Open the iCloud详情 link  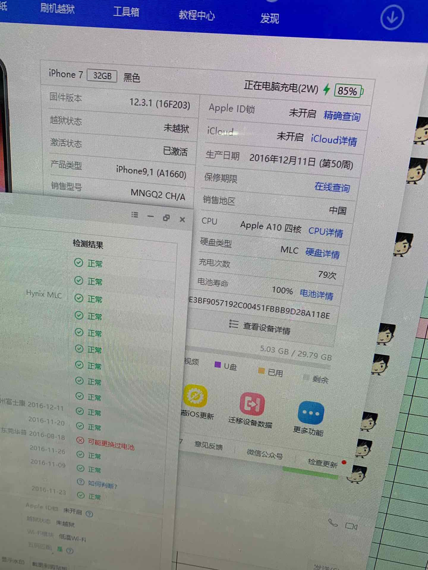[x=334, y=140]
